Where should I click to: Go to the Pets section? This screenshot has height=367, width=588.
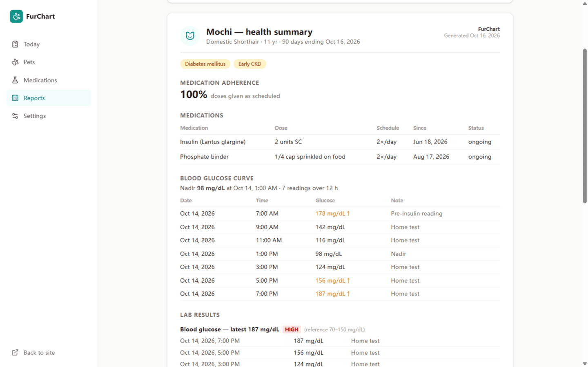click(49, 62)
